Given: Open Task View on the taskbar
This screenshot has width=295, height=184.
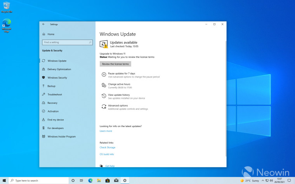Looking at the screenshot, I should click(82, 181).
